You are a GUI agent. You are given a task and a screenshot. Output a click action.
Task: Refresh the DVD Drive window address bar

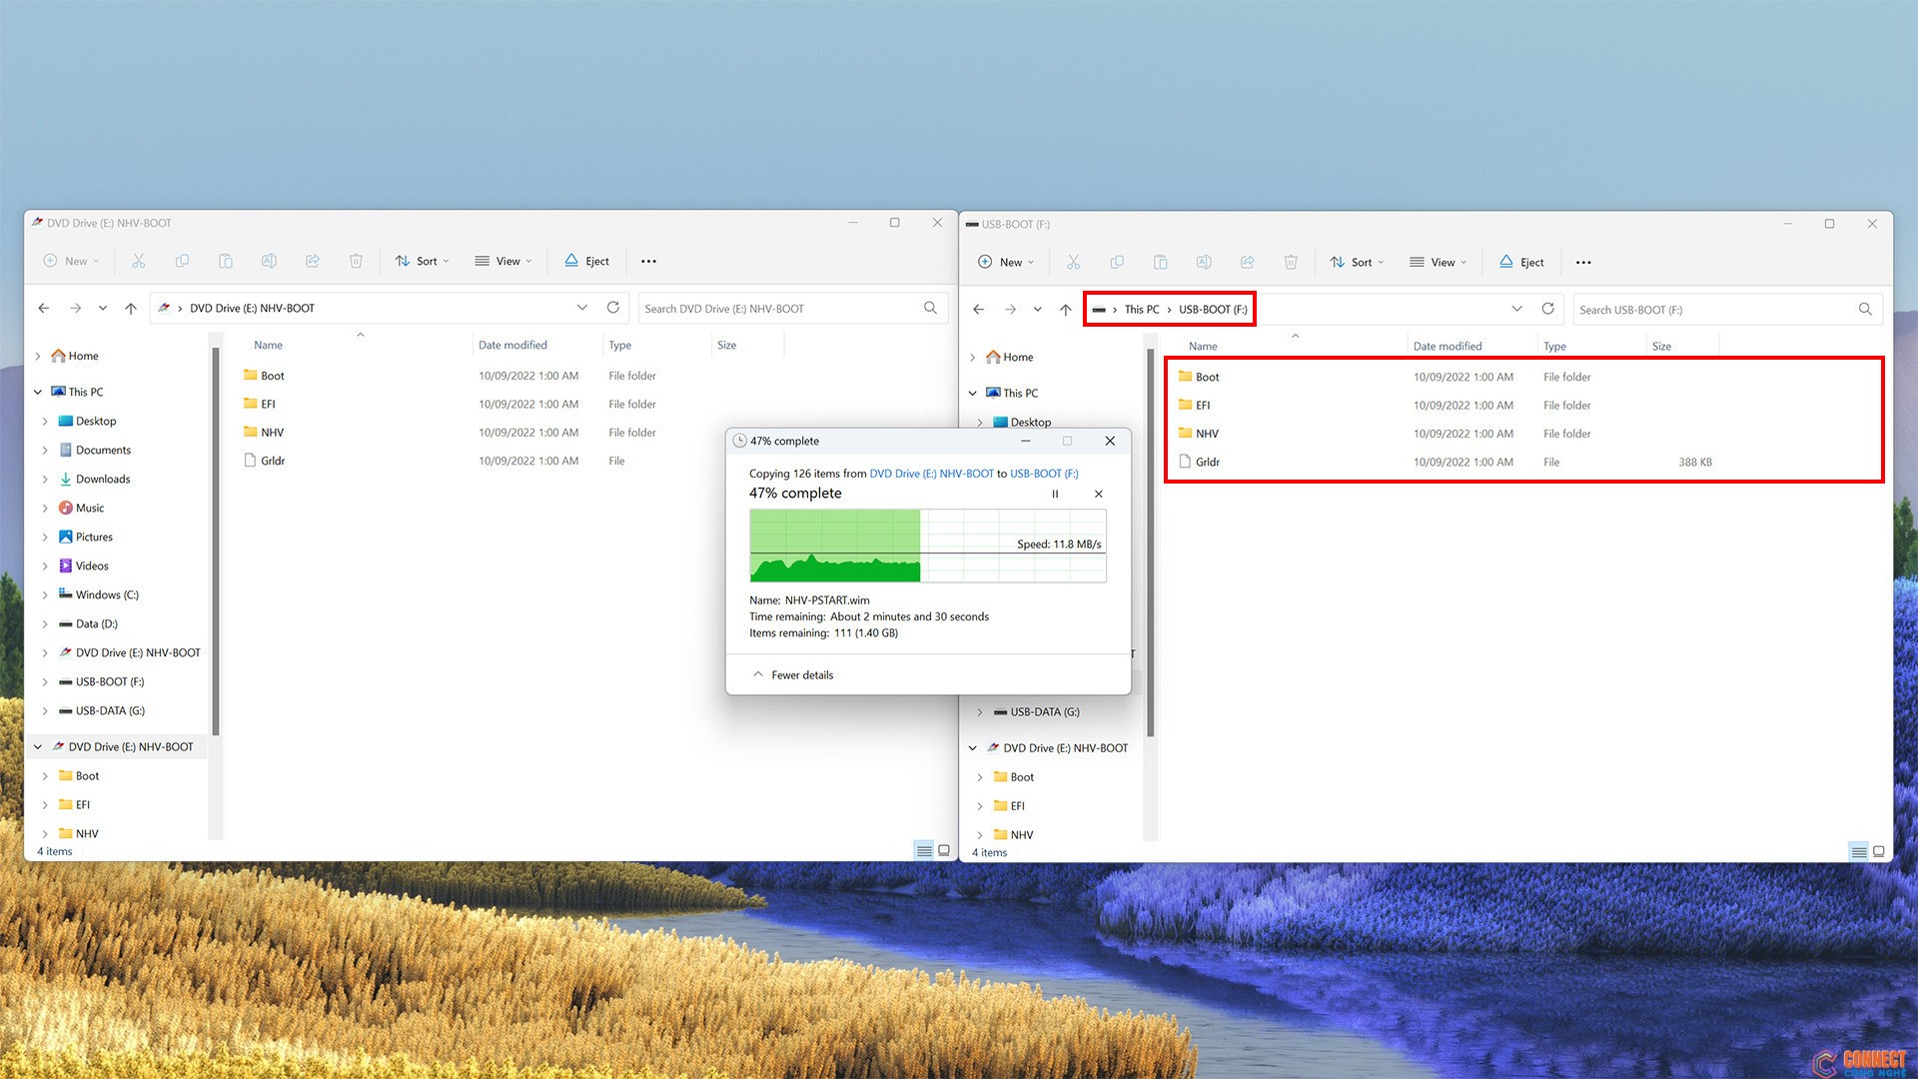pyautogui.click(x=613, y=308)
